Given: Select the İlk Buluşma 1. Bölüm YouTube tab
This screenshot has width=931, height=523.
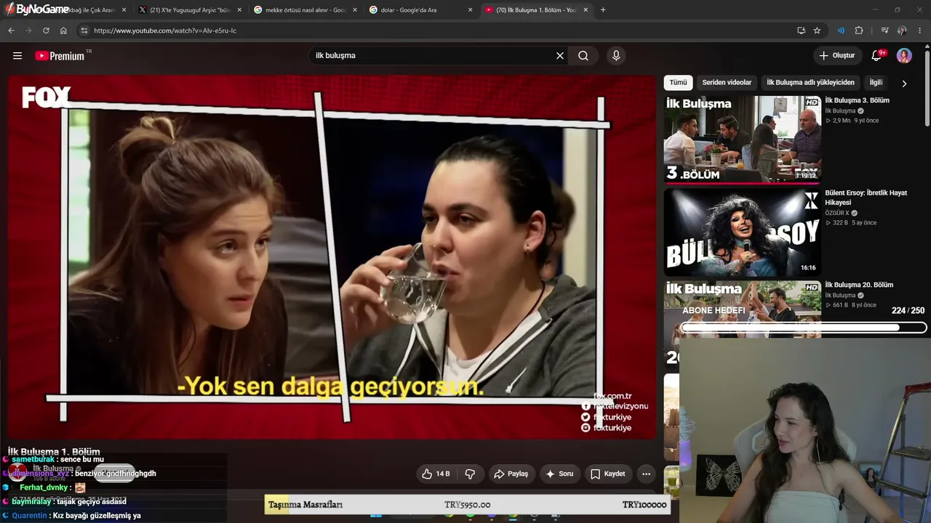Looking at the screenshot, I should click(536, 10).
